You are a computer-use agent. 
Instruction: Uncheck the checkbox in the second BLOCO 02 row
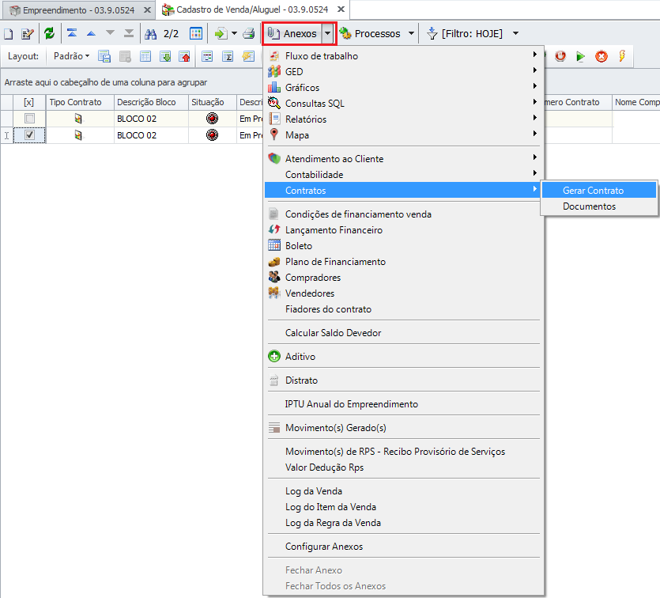pyautogui.click(x=29, y=134)
